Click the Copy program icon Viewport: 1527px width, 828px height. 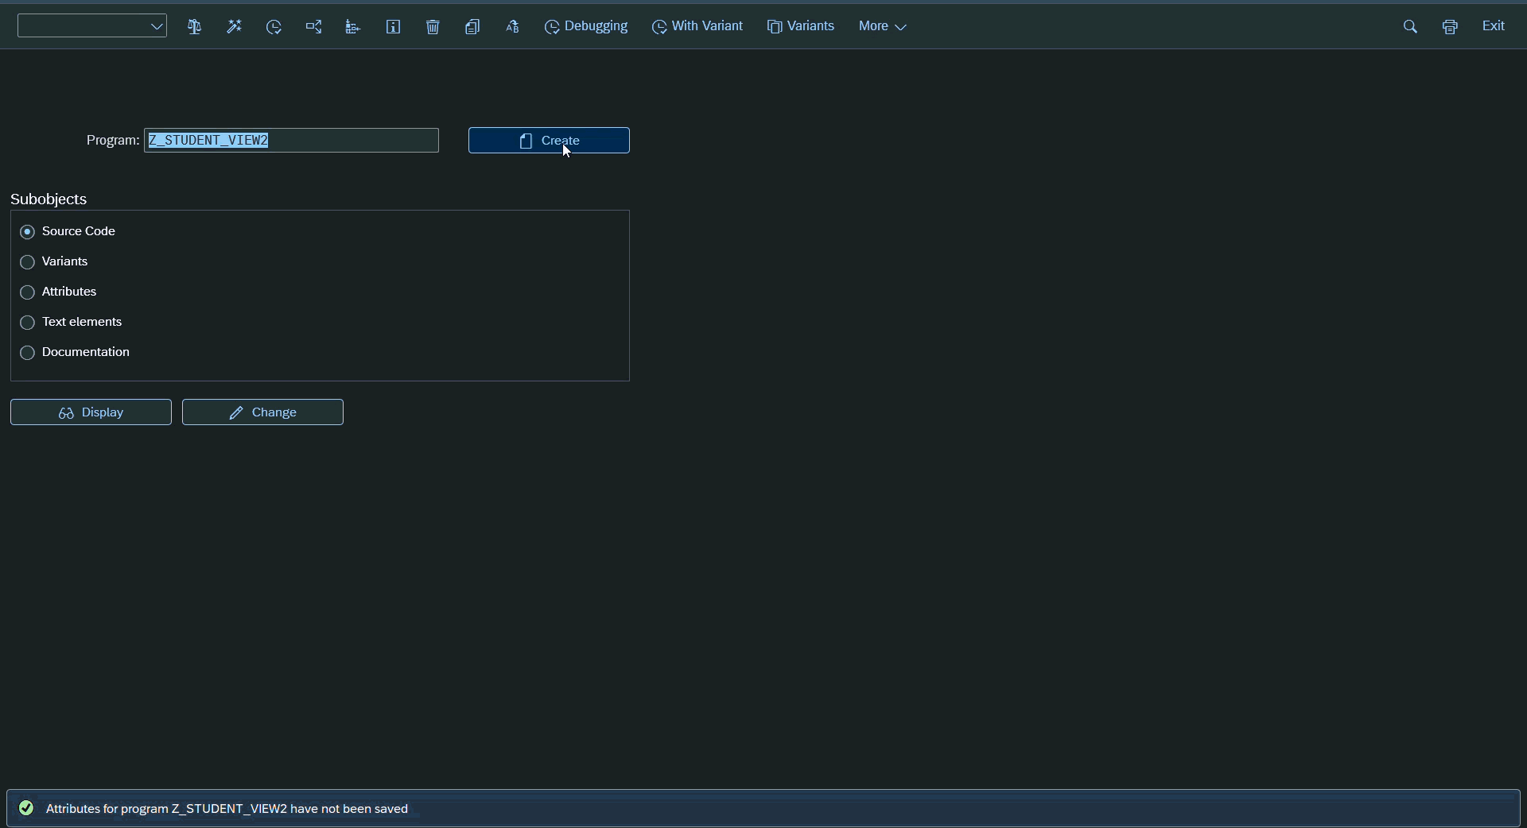tap(472, 27)
